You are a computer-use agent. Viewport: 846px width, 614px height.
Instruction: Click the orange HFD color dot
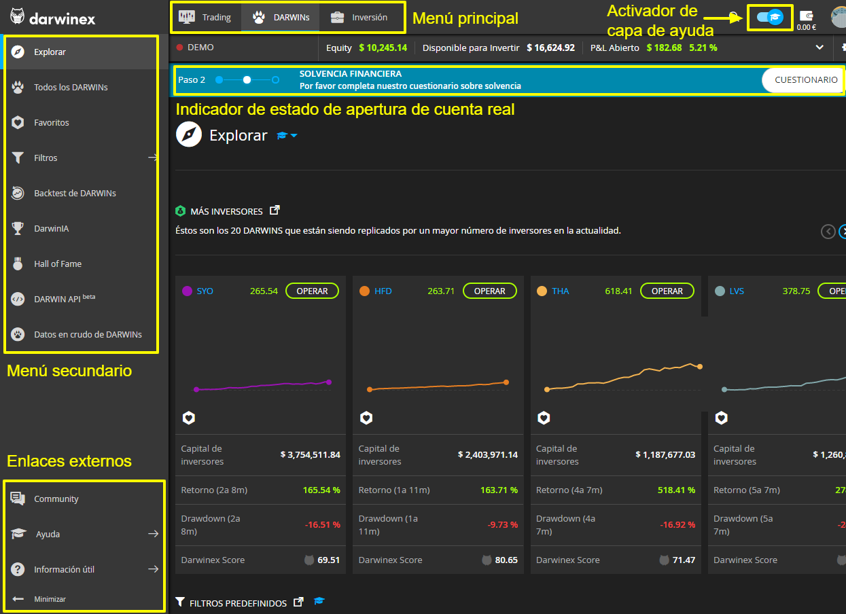[364, 291]
